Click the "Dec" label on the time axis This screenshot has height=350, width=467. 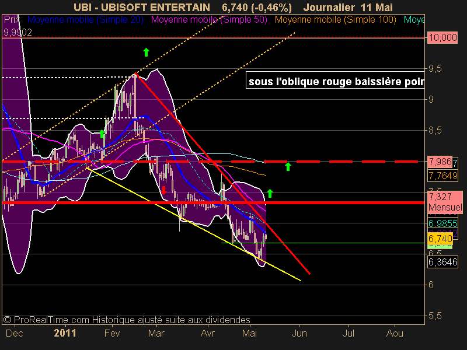pyautogui.click(x=14, y=333)
